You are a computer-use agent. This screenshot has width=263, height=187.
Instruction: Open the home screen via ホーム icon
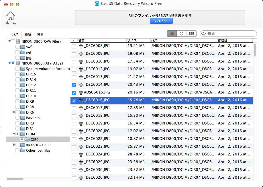click(10, 16)
